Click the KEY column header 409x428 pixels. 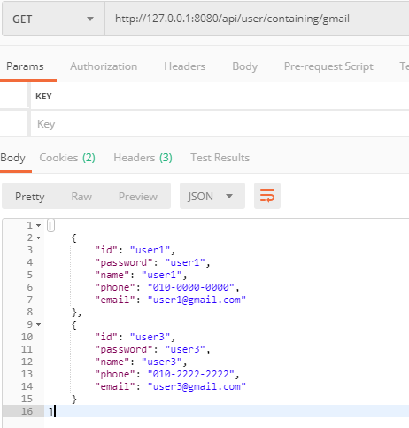[43, 97]
